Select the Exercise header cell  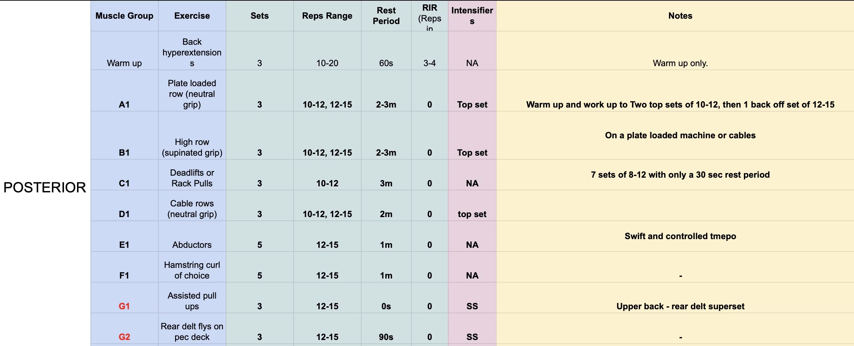[x=192, y=16]
